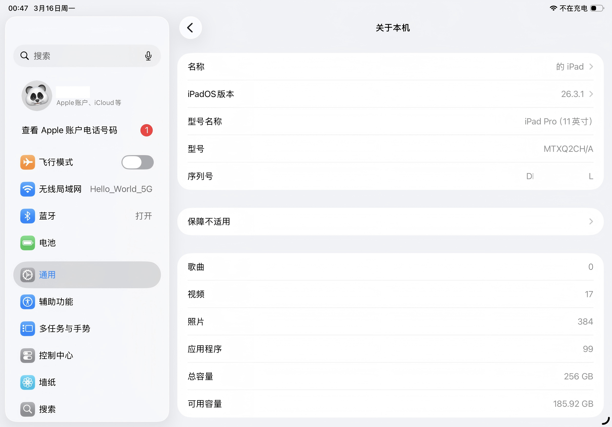The height and width of the screenshot is (427, 612).
Task: Open the warranty coverage row chevron
Action: click(591, 221)
